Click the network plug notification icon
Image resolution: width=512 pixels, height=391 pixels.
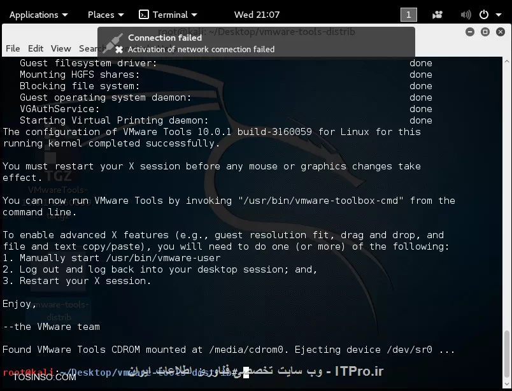click(x=113, y=43)
